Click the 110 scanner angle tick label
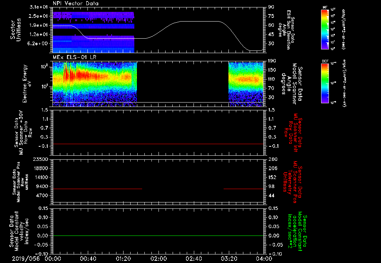 point(272,79)
